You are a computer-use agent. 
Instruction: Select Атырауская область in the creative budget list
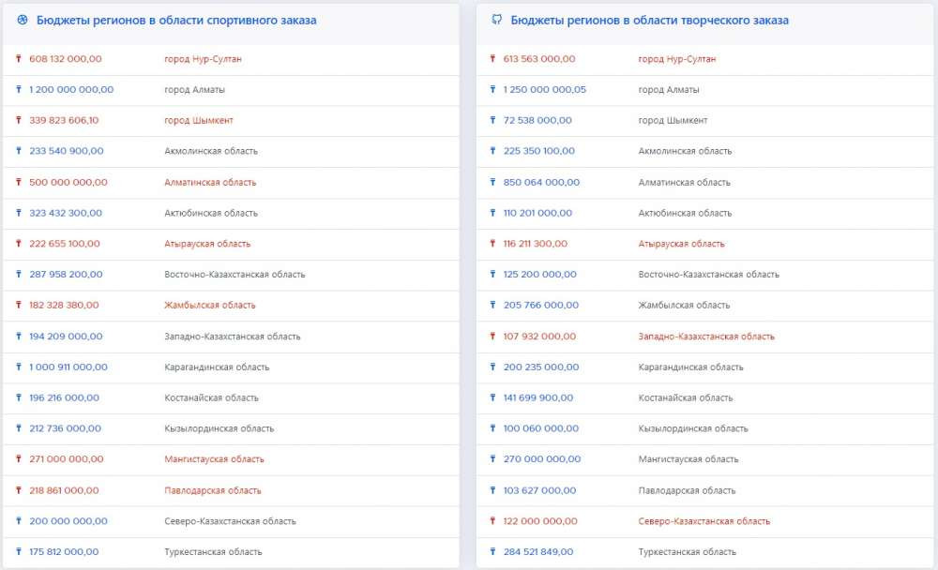pos(681,244)
